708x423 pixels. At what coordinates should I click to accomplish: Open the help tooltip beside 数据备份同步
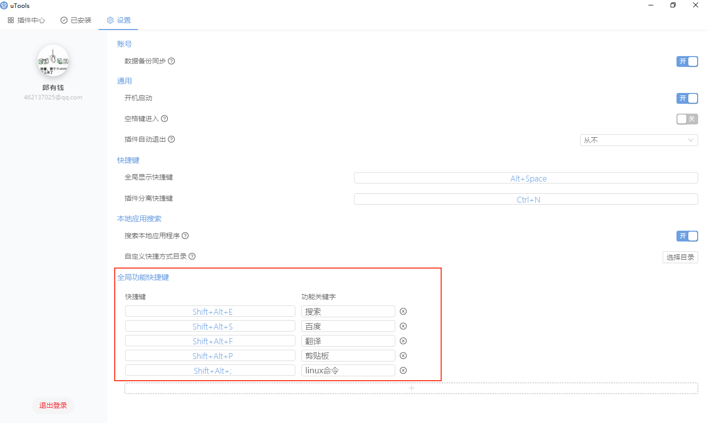pos(171,61)
